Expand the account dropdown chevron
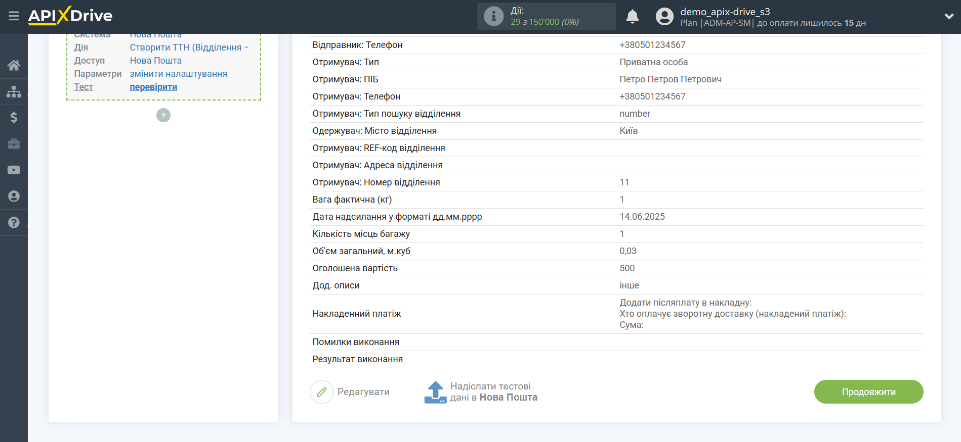The image size is (961, 442). coord(949,16)
